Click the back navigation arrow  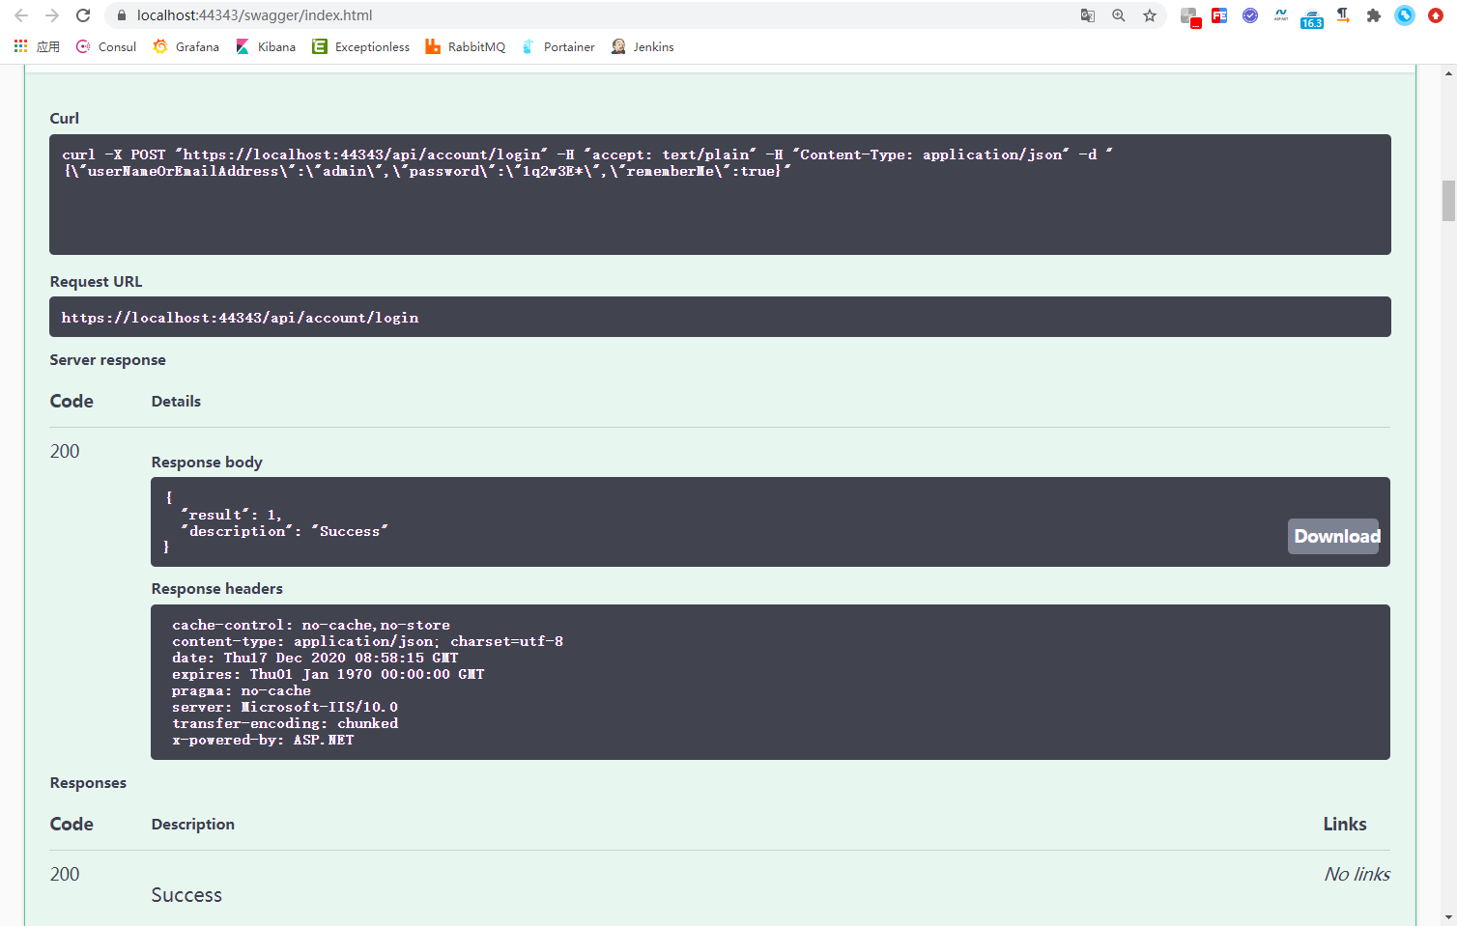(x=19, y=15)
